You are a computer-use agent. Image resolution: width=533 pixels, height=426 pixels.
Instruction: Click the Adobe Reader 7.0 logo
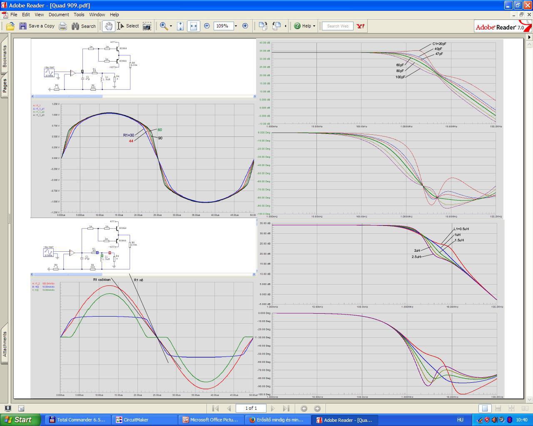[502, 27]
